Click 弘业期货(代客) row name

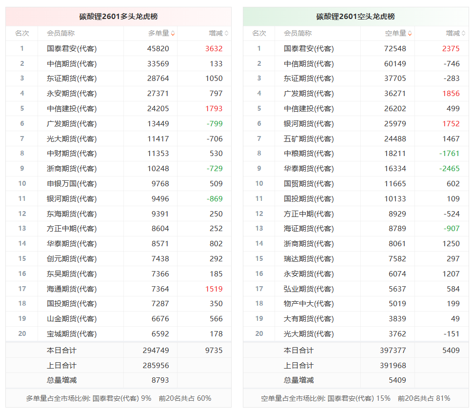click(309, 289)
